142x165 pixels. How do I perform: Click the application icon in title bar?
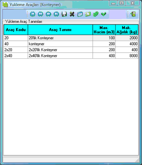[5, 5]
